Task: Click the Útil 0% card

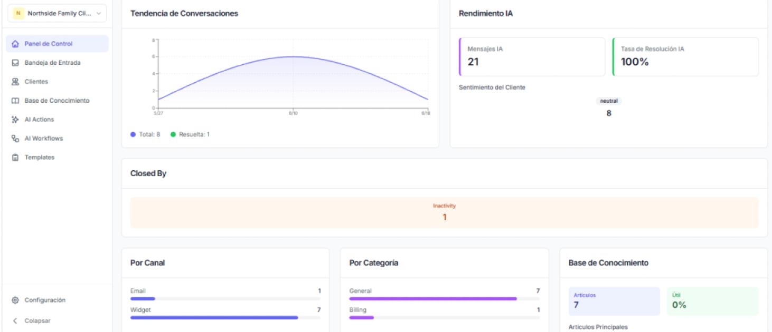Action: click(713, 301)
